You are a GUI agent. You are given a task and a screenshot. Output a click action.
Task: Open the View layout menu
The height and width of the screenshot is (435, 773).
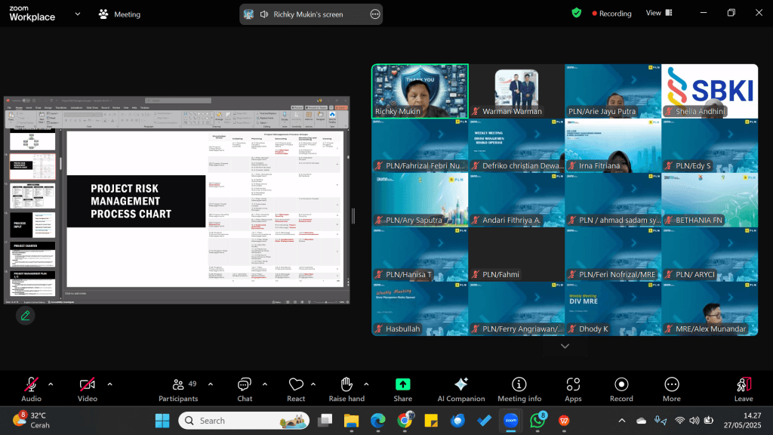click(x=658, y=14)
